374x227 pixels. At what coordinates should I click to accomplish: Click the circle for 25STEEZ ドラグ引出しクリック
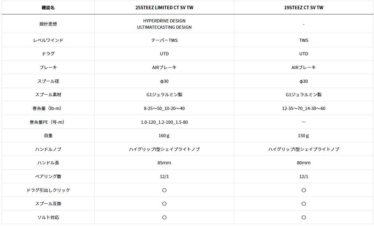coord(164,190)
